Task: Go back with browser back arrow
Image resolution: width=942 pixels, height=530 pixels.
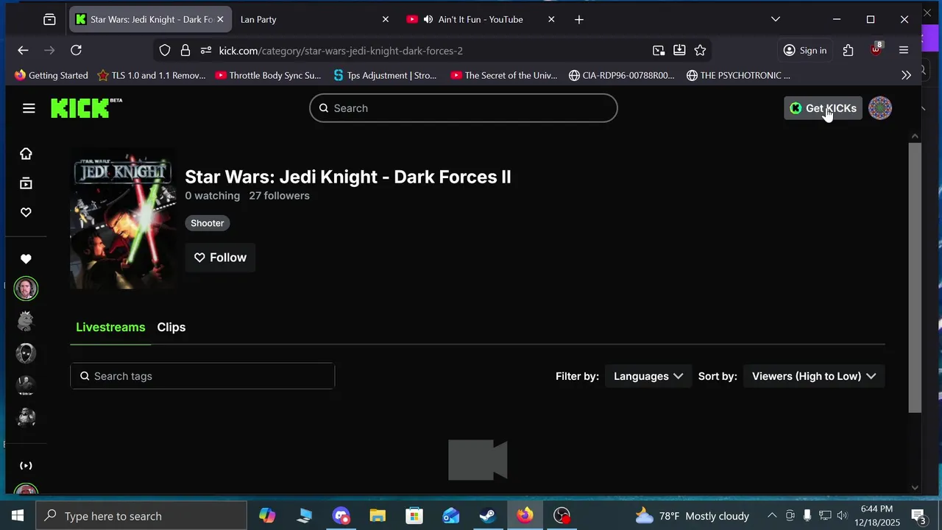Action: pyautogui.click(x=23, y=50)
